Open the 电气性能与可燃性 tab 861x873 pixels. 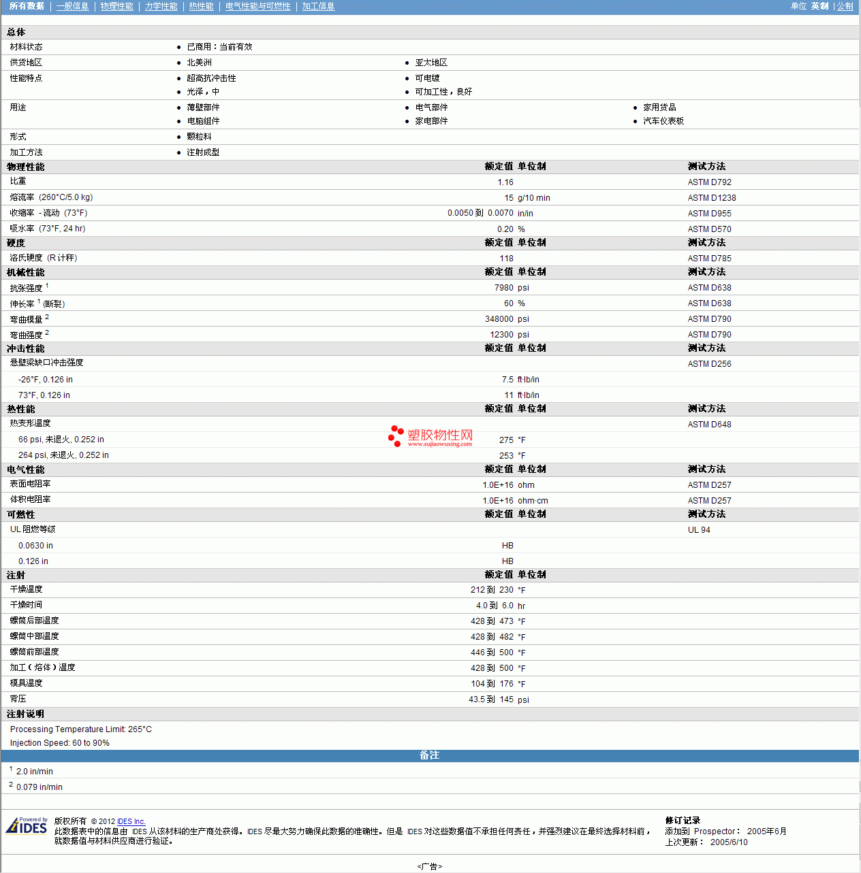click(x=257, y=6)
